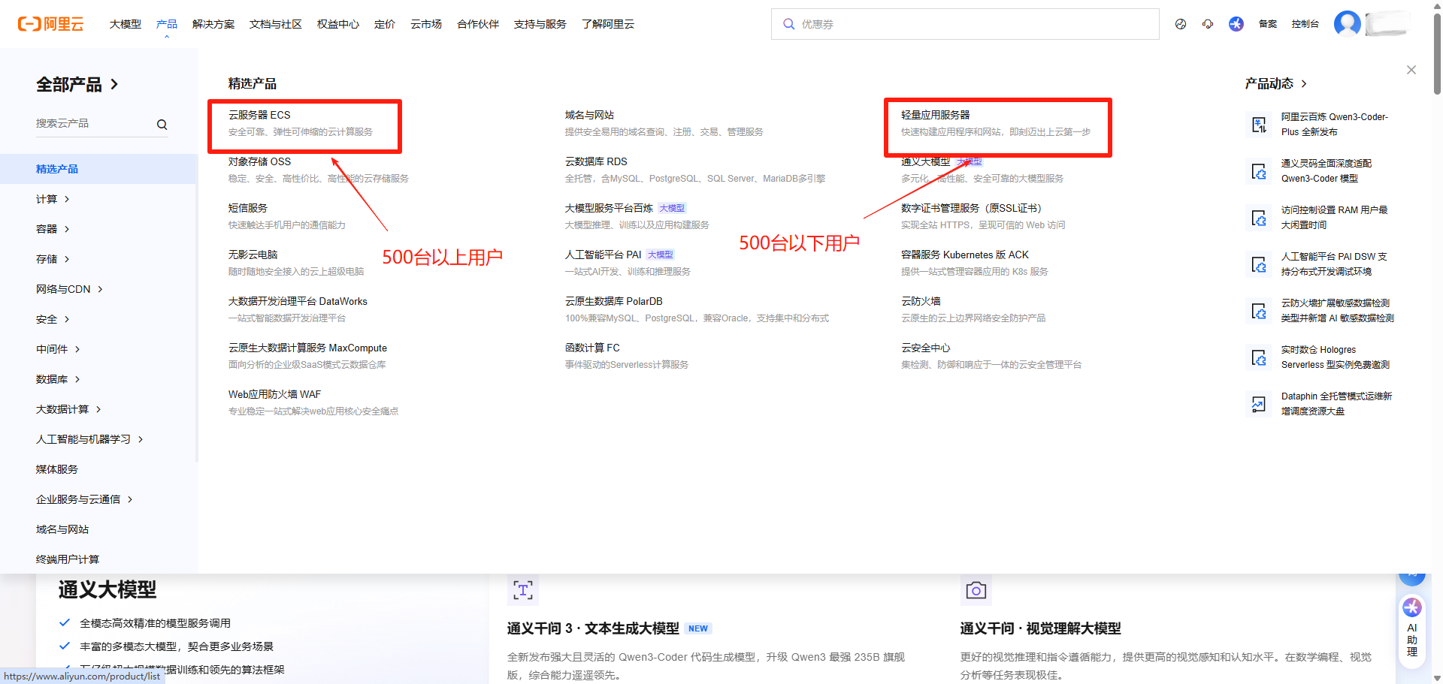Screen dimensions: 1443x684
Task: Expand the 容器 category chevron
Action: [x=67, y=229]
